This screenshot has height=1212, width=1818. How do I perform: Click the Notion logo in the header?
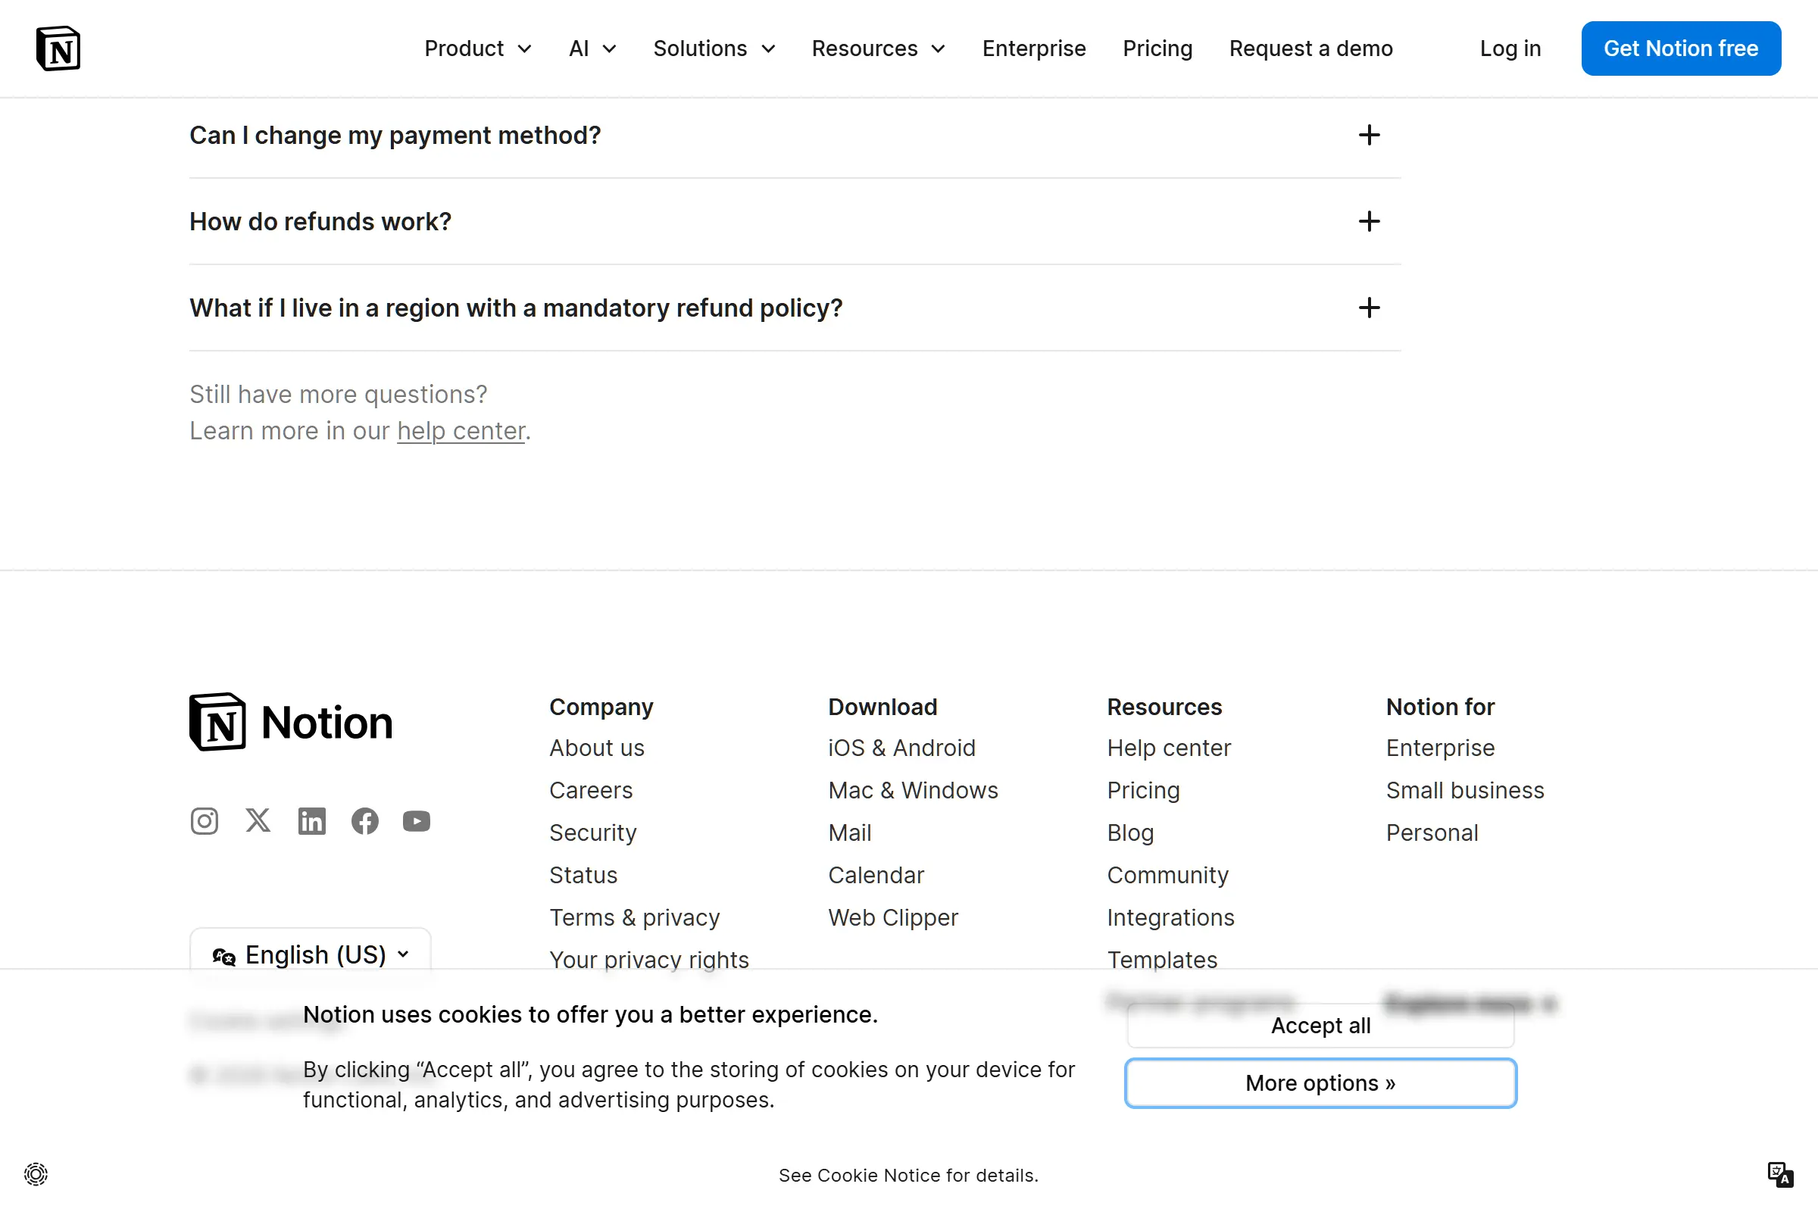(x=58, y=48)
